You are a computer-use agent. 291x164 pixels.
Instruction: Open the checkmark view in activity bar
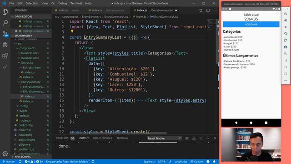point(5,67)
